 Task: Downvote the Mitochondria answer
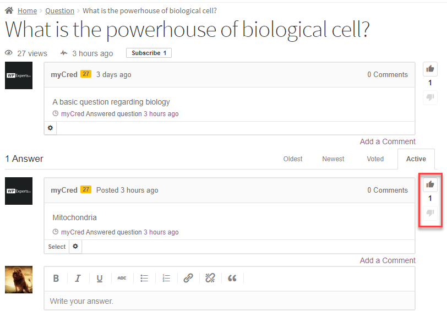430,212
